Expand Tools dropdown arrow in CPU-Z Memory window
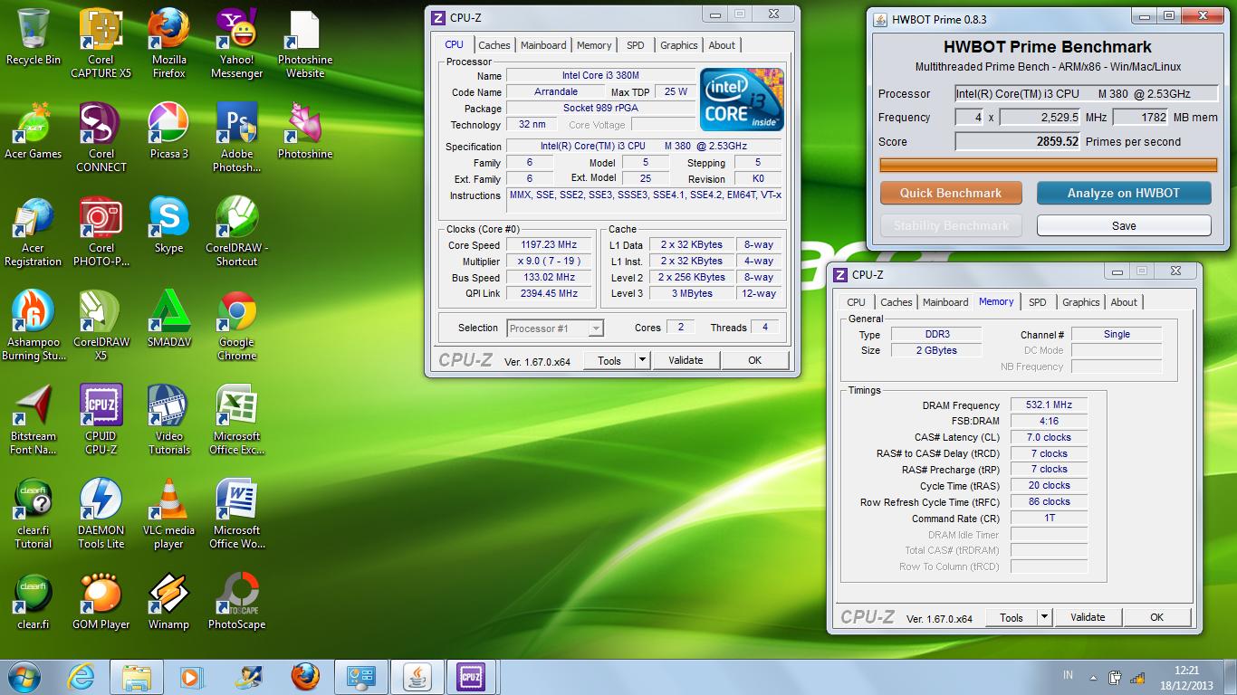This screenshot has height=695, width=1237. coord(1044,617)
